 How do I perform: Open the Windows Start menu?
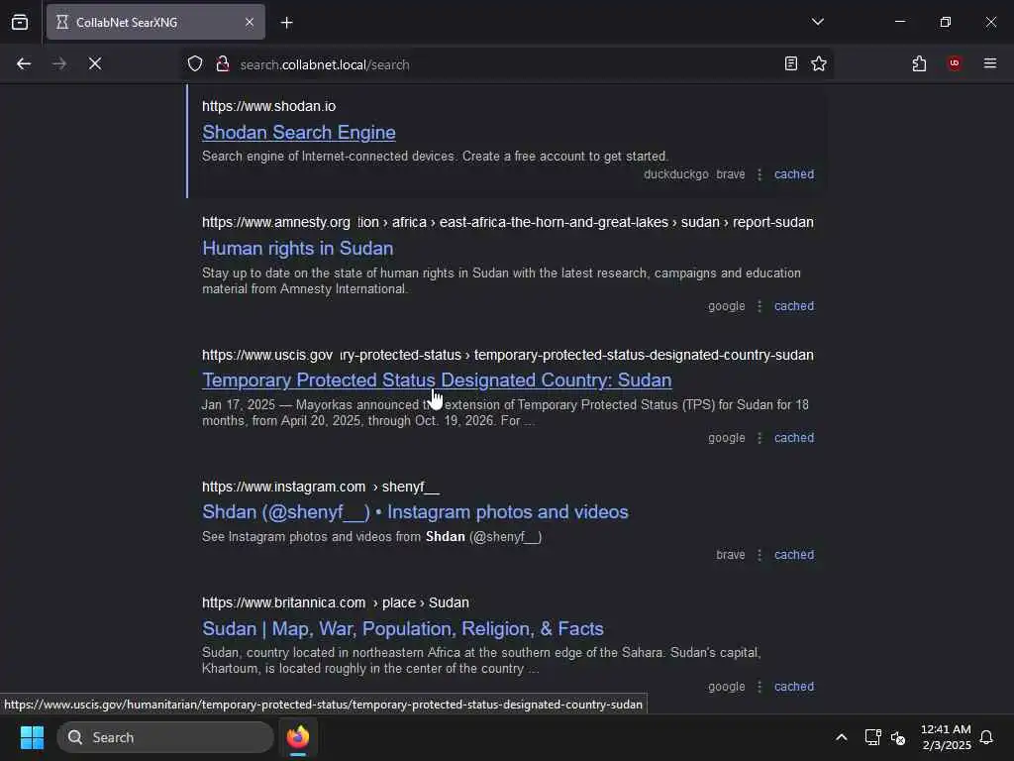tap(32, 737)
